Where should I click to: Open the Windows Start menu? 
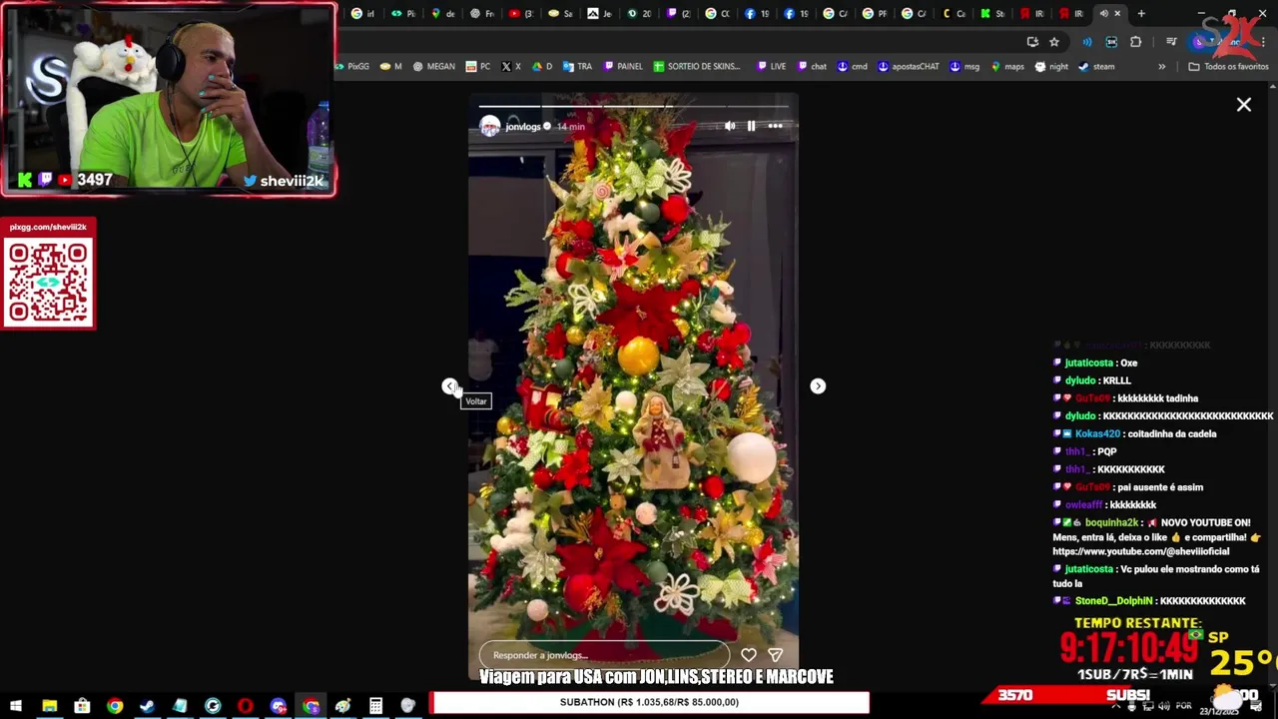pyautogui.click(x=16, y=706)
